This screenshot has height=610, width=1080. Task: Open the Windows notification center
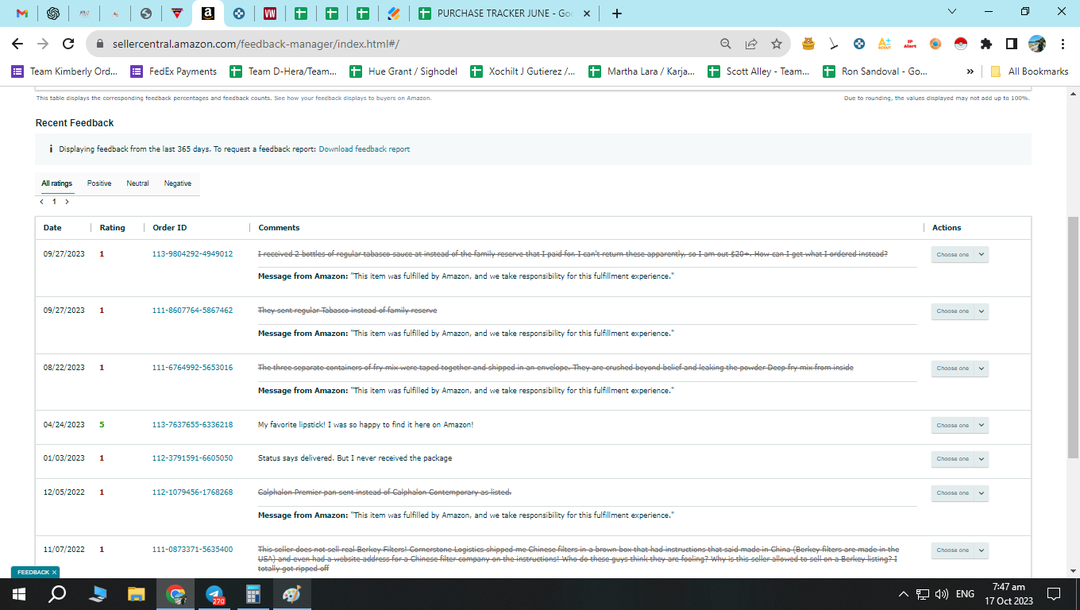point(1054,594)
